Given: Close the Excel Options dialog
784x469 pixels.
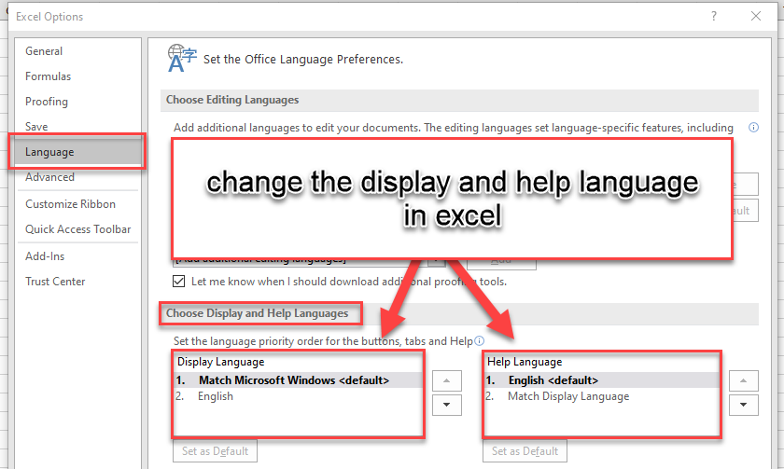Looking at the screenshot, I should click(756, 16).
